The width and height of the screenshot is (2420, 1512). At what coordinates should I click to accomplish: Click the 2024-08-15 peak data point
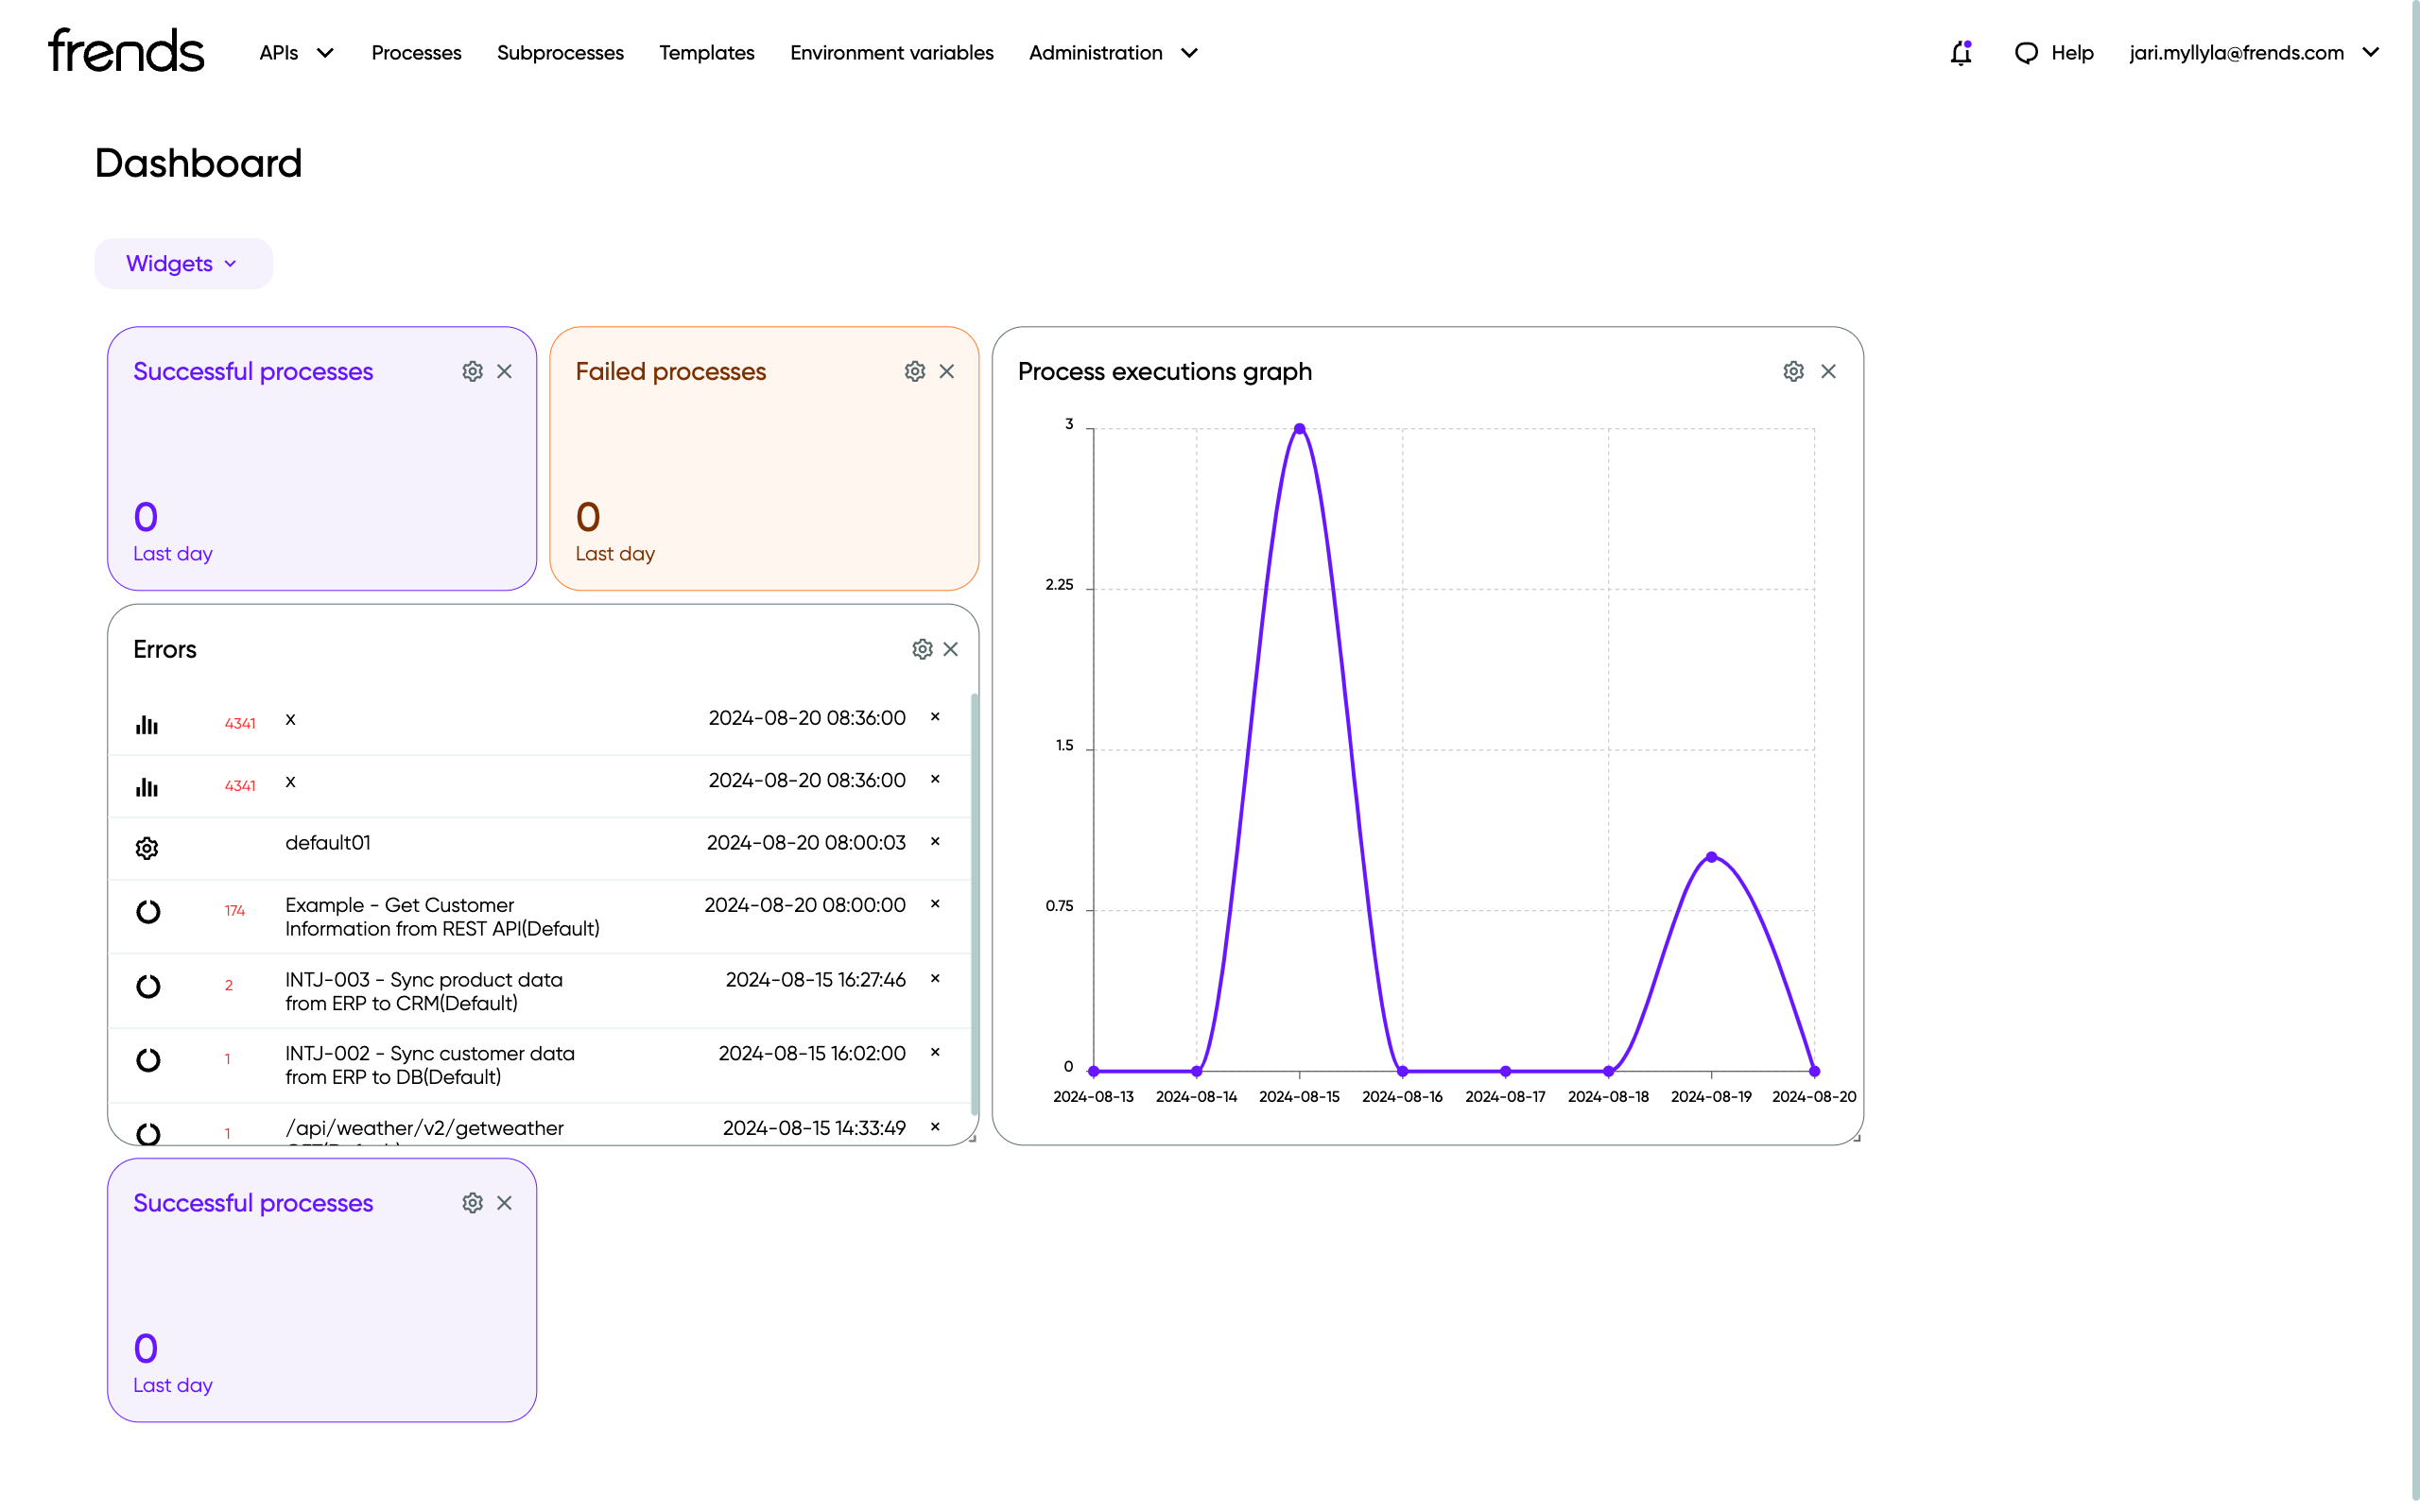(x=1299, y=429)
